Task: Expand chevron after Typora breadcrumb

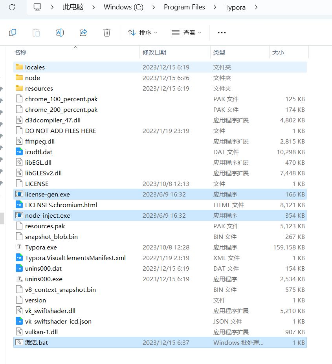Action: pos(256,7)
